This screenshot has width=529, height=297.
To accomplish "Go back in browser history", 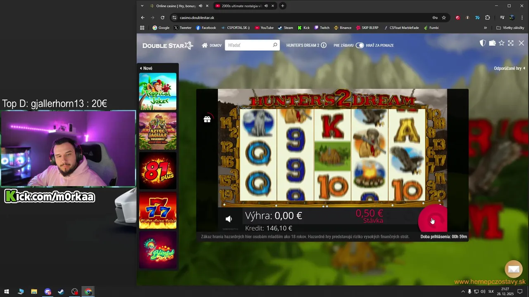I will tap(143, 18).
